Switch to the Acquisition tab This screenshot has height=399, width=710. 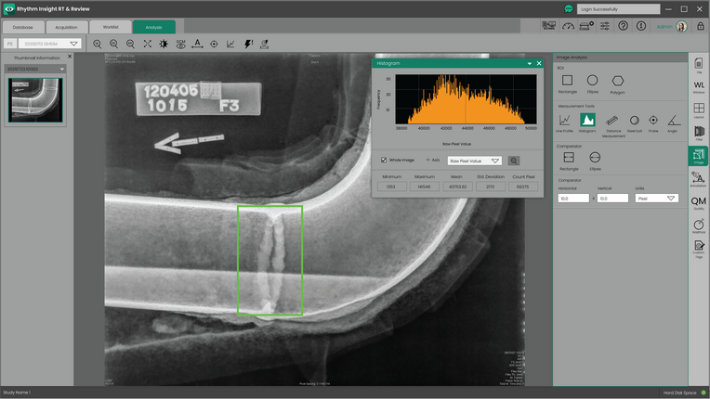click(x=67, y=27)
